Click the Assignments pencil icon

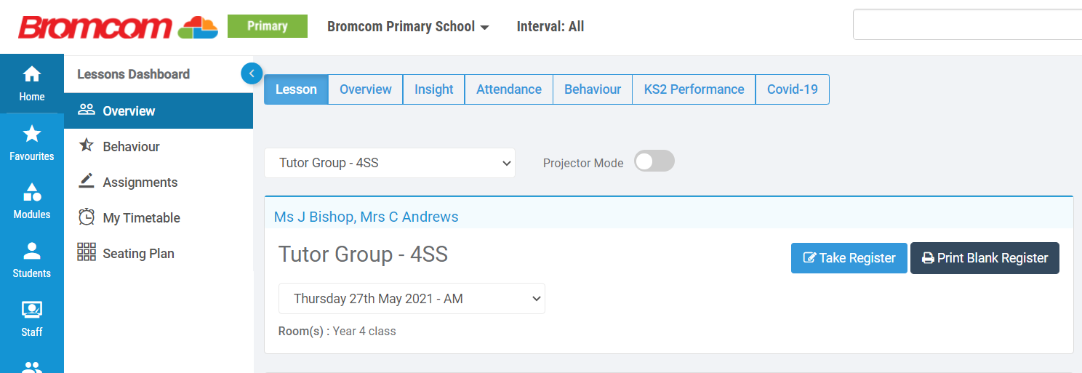tap(87, 181)
